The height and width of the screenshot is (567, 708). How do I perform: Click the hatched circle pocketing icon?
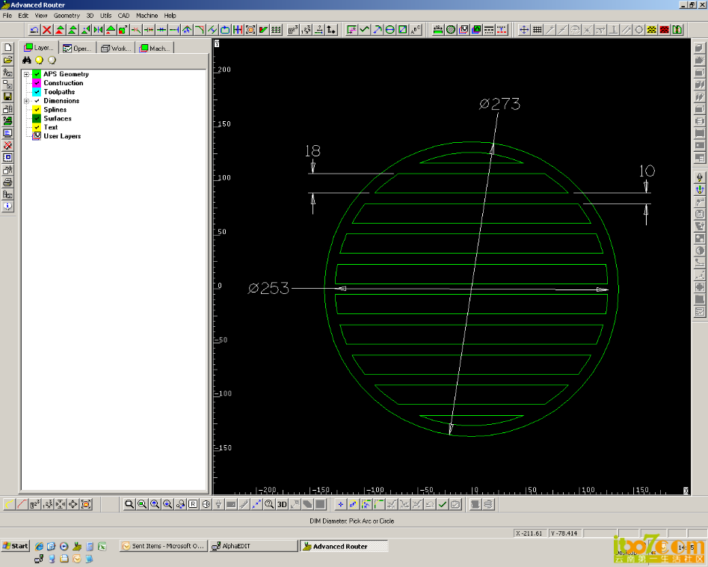451,30
